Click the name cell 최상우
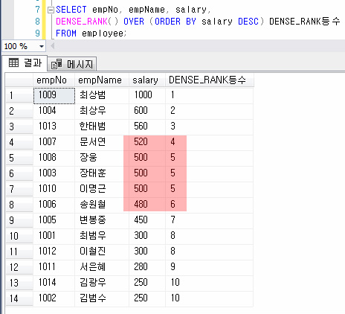Image resolution: width=345 pixels, height=314 pixels. point(102,111)
